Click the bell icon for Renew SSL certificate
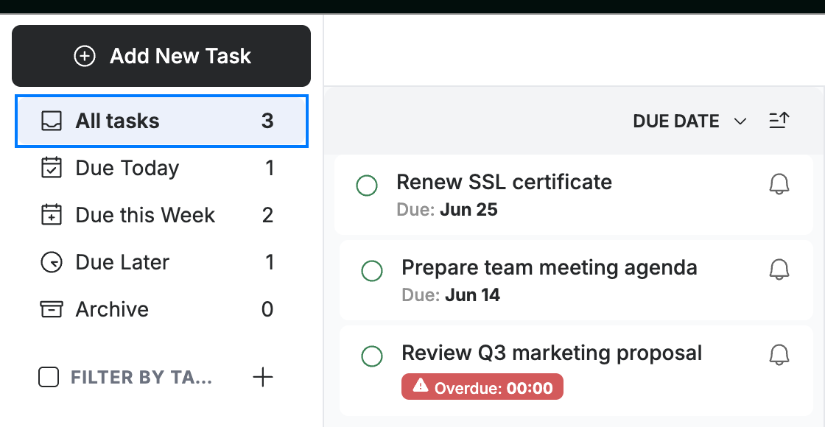This screenshot has width=825, height=427. click(779, 185)
